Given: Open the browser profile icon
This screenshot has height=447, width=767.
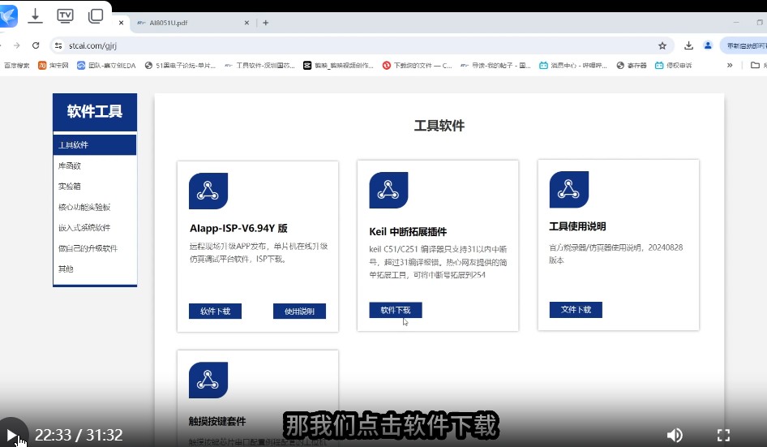Looking at the screenshot, I should point(708,45).
